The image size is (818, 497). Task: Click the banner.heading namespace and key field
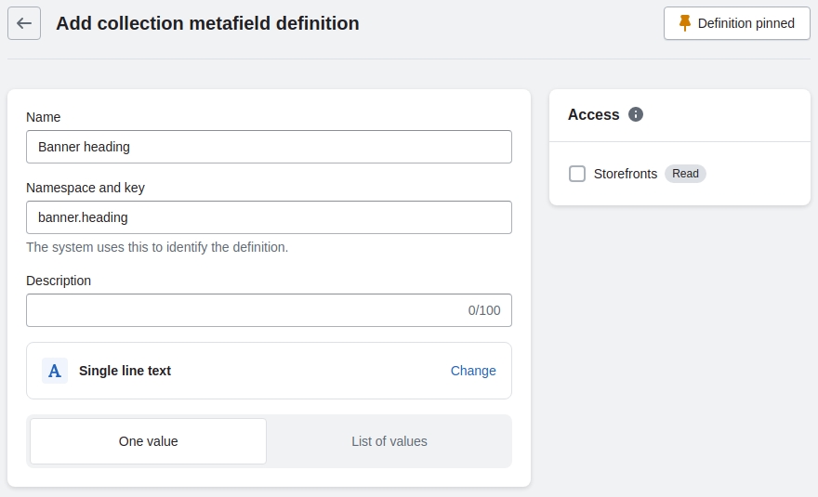pos(269,217)
